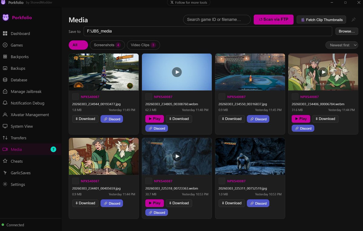Viewport: 363px width, 231px height.
Task: Click Fetch Clip Thumbnails button
Action: click(x=322, y=20)
